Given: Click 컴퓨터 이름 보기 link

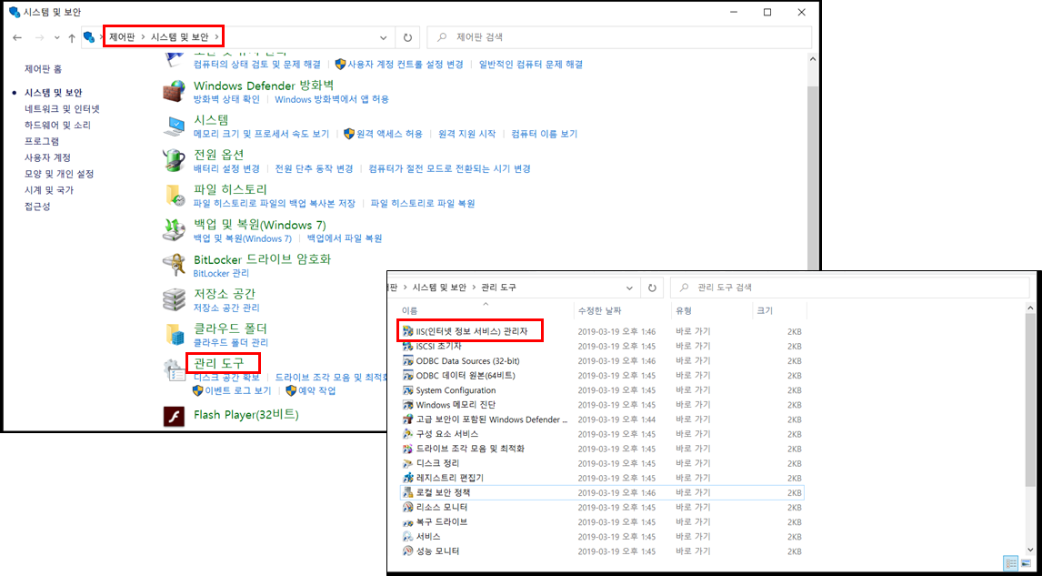Looking at the screenshot, I should [545, 134].
